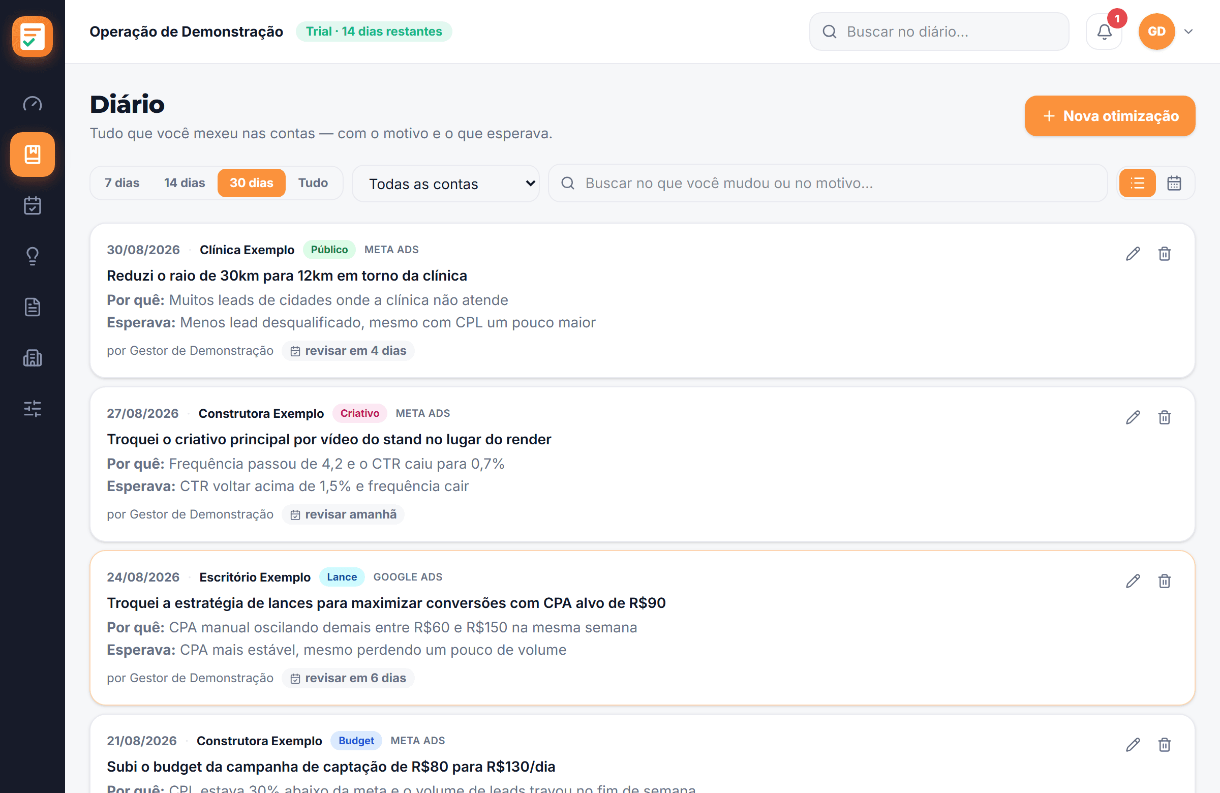
Task: Edit the 21/08/2026 budget entry
Action: click(x=1133, y=744)
